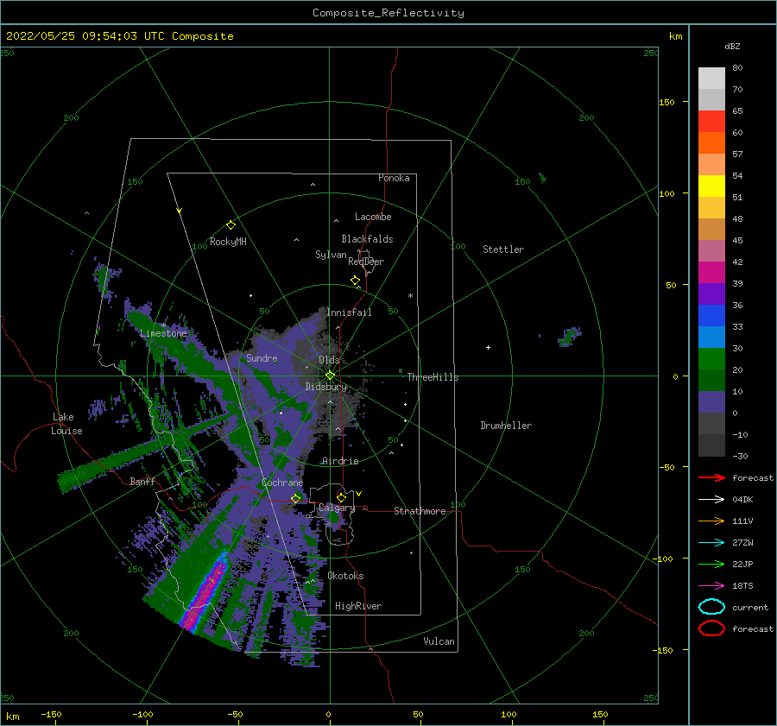777x726 pixels.
Task: Select the red 65-60 dBZ swatch
Action: pyautogui.click(x=711, y=122)
